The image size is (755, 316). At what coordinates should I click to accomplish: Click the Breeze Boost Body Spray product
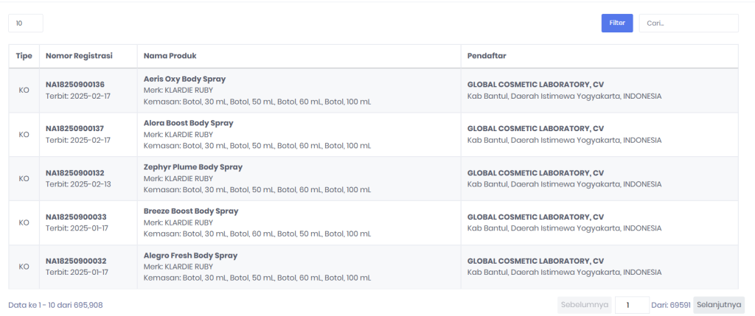pos(191,211)
